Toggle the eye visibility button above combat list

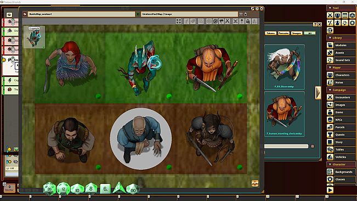tap(9, 15)
